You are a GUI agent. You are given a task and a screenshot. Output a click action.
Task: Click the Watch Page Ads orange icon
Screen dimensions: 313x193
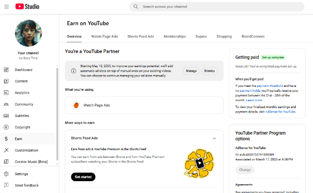click(76, 105)
